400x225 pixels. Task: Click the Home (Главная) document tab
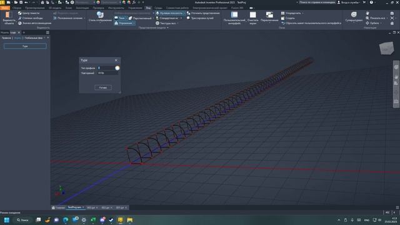[x=58, y=207]
